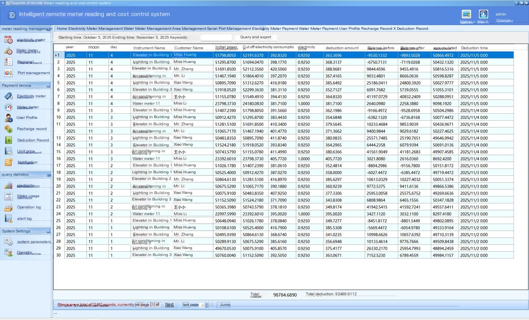529x320 pixels.
Task: Open the Recharge record coin icon
Action: (8, 129)
